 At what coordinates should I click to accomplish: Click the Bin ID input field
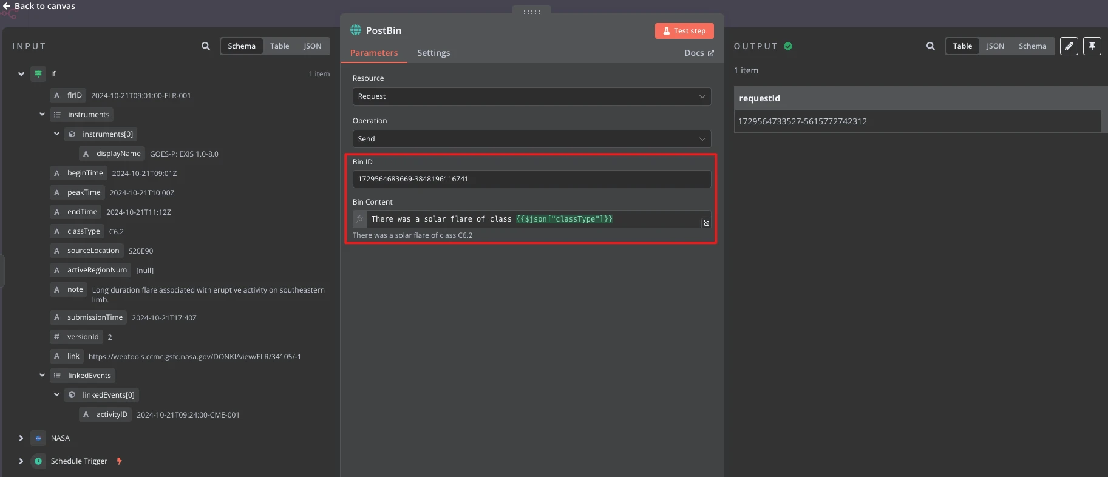tap(532, 179)
